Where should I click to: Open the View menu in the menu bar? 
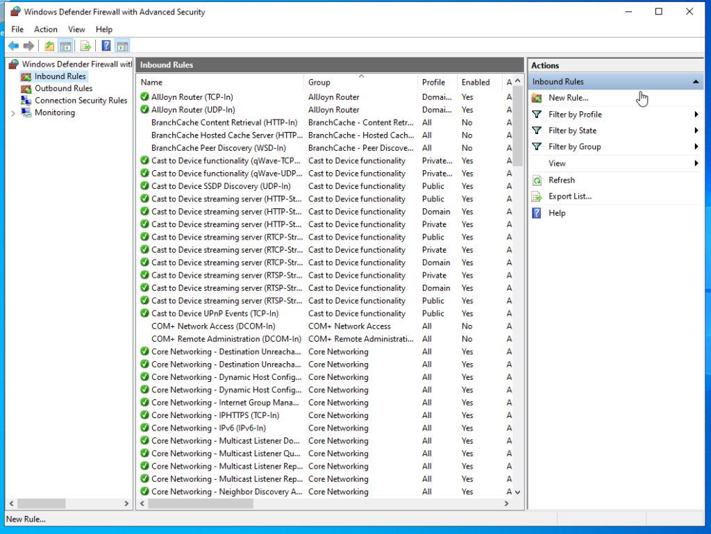[x=76, y=29]
